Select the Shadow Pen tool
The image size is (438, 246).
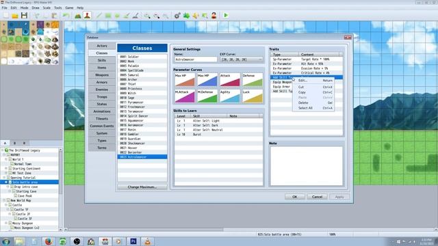tap(136, 16)
